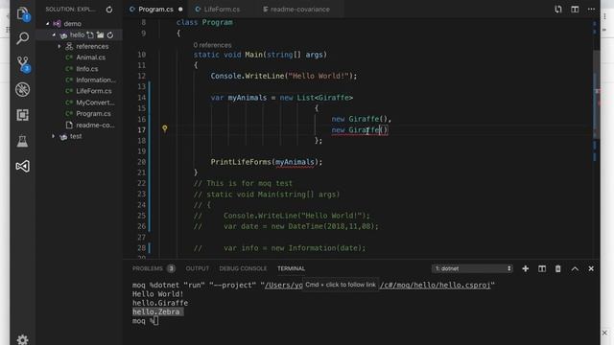The height and width of the screenshot is (345, 614).
Task: Expand the test project node
Action: (54, 136)
